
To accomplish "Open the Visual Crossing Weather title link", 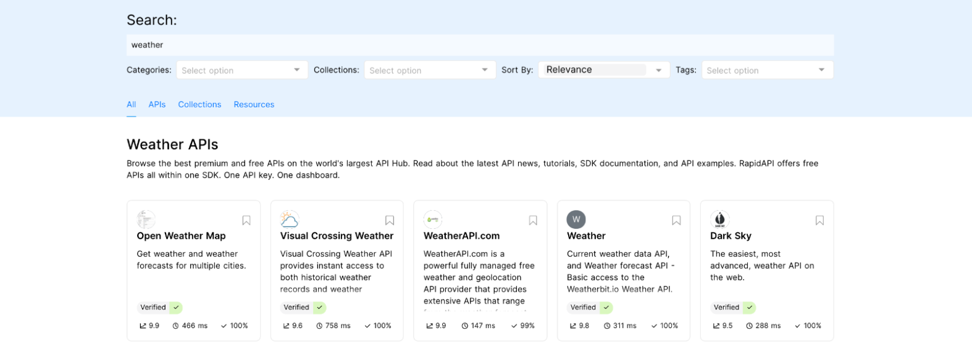I will point(337,236).
